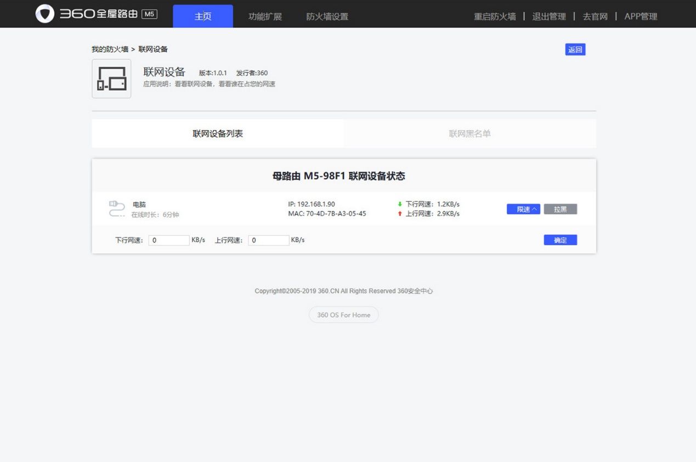Click the 电脑 device name
696x462 pixels.
(139, 205)
